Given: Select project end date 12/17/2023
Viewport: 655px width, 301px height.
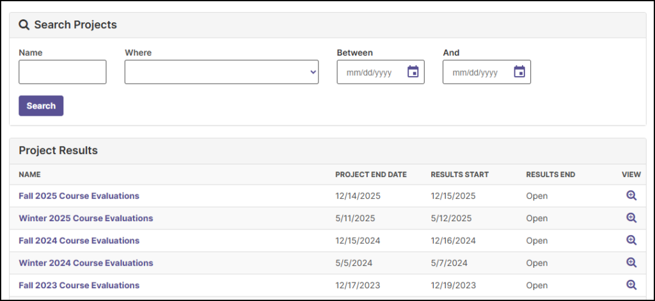Looking at the screenshot, I should [358, 286].
